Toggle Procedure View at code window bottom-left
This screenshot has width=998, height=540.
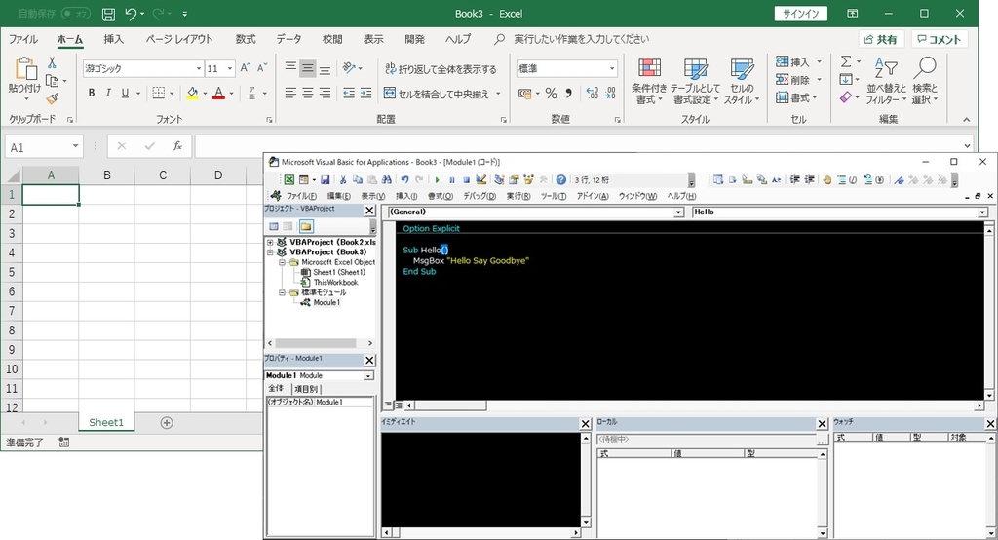point(388,405)
